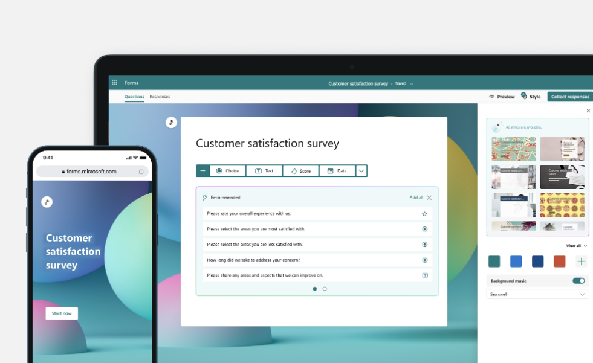The height and width of the screenshot is (363, 593).
Task: Choose the light office theme left of the dark keyboard theme
Action: (514, 177)
